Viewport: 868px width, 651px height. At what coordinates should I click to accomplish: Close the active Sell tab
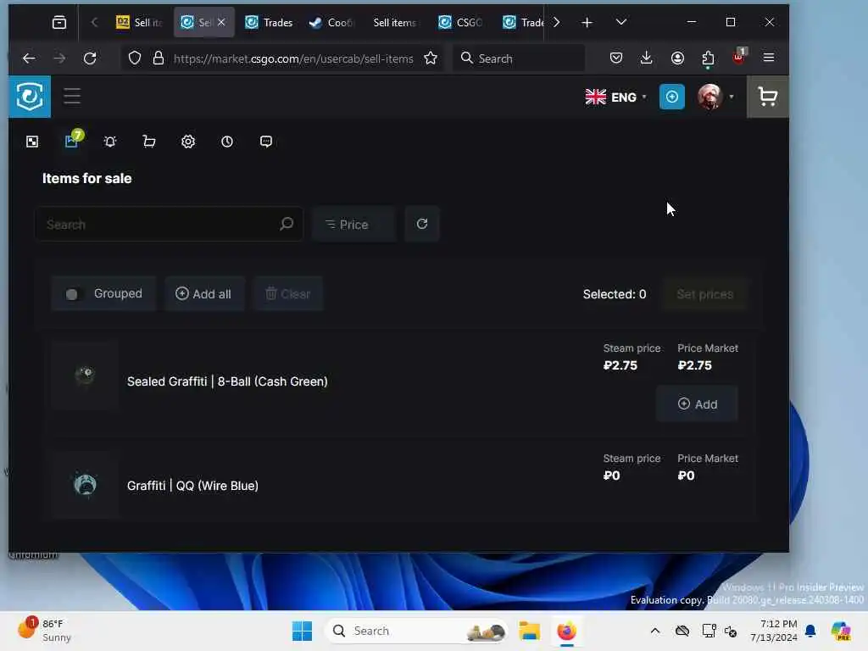[x=221, y=22]
